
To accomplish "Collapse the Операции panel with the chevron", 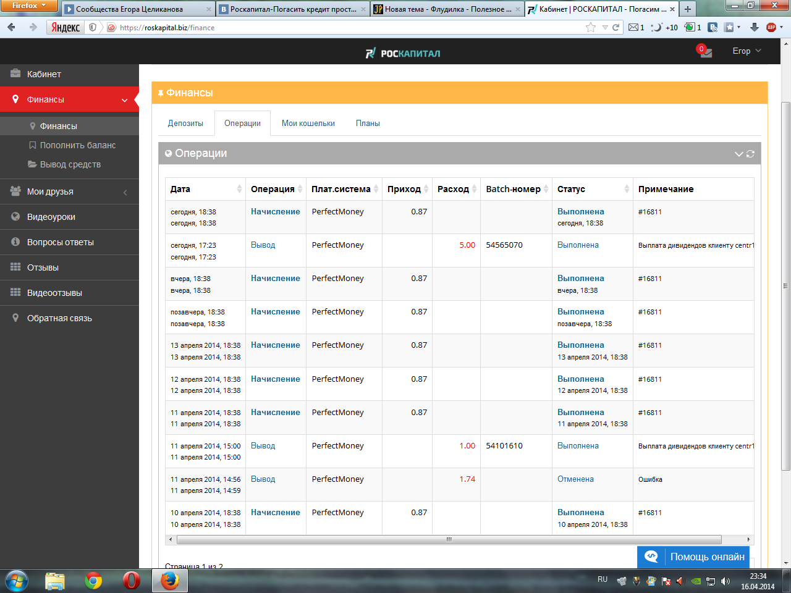I will pyautogui.click(x=738, y=154).
